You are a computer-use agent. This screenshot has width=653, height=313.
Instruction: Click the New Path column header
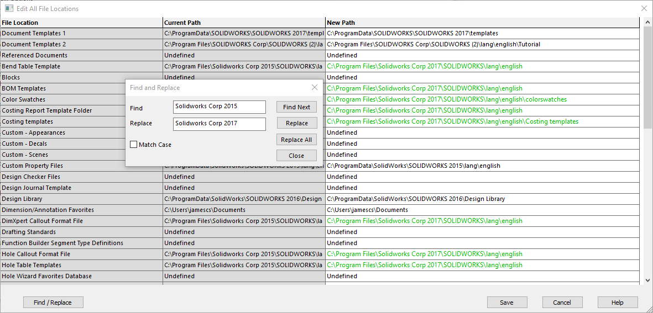[482, 23]
